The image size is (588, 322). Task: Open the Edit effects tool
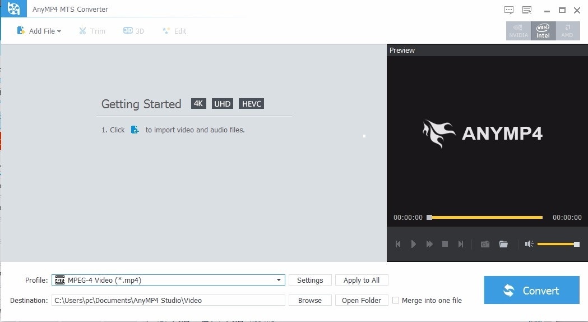(174, 31)
